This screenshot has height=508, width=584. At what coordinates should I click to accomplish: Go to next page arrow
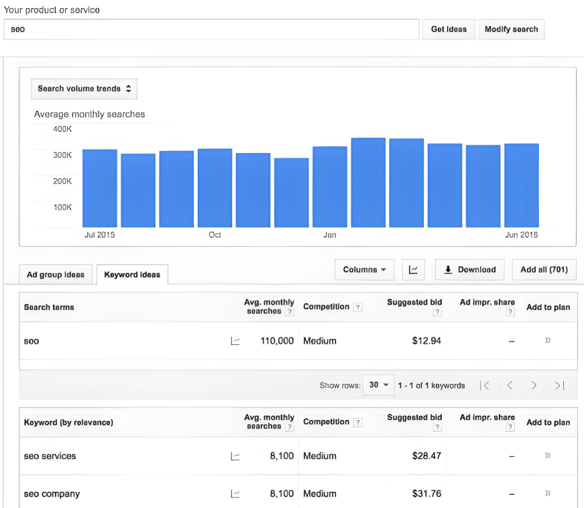(x=534, y=385)
